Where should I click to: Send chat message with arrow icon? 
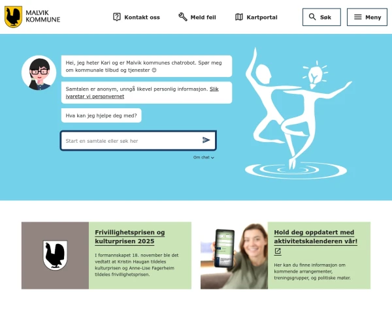[206, 140]
